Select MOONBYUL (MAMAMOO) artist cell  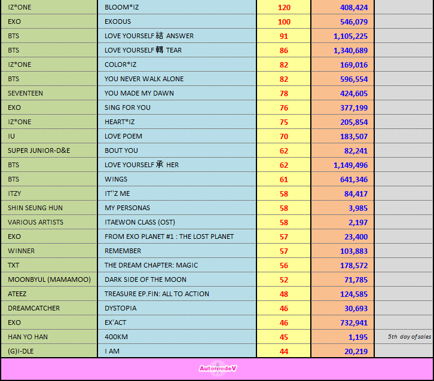click(49, 279)
